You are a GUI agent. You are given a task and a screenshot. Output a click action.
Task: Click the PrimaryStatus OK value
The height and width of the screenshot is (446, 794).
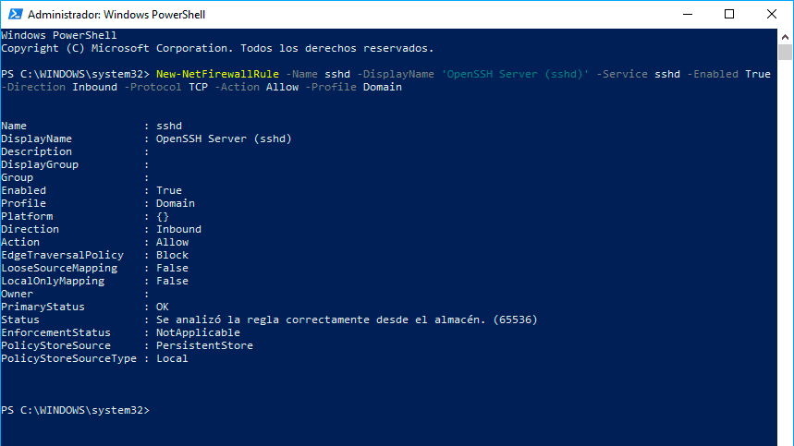click(x=162, y=307)
